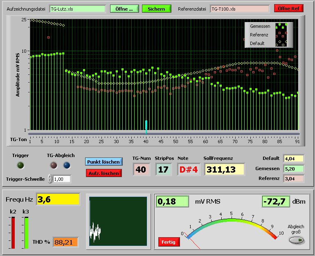This screenshot has height=256, width=315.
Task: Click the TG-Num value 40
Action: (141, 169)
